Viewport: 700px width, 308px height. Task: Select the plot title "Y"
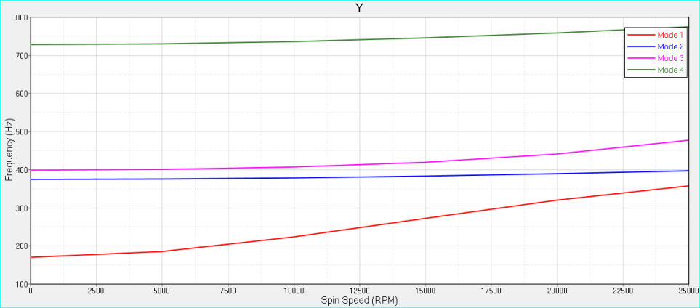tap(359, 8)
